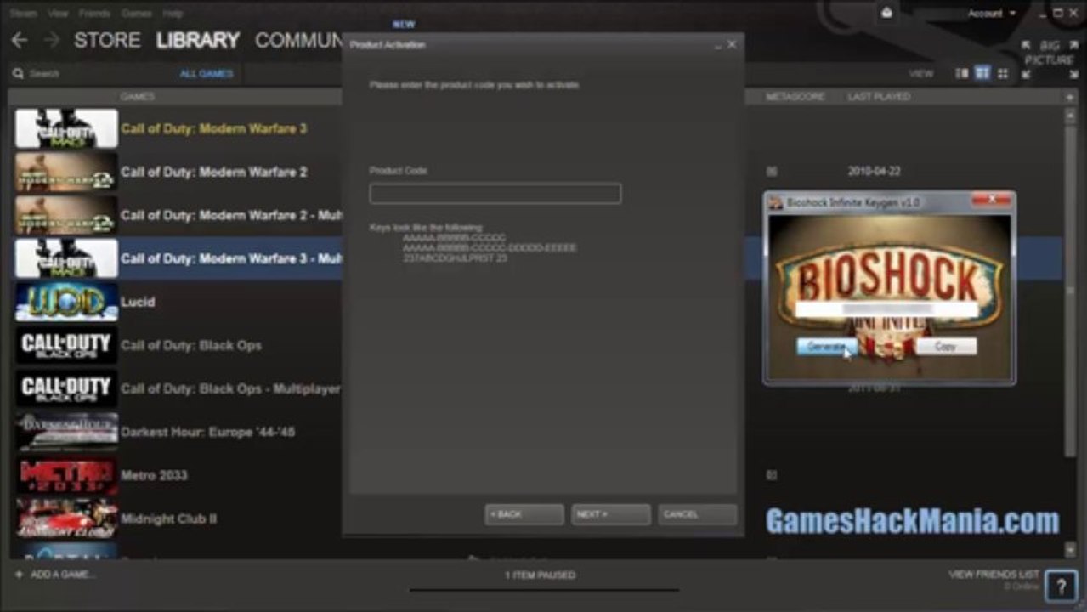This screenshot has height=612, width=1087.
Task: Click the question mark help button
Action: click(1061, 586)
